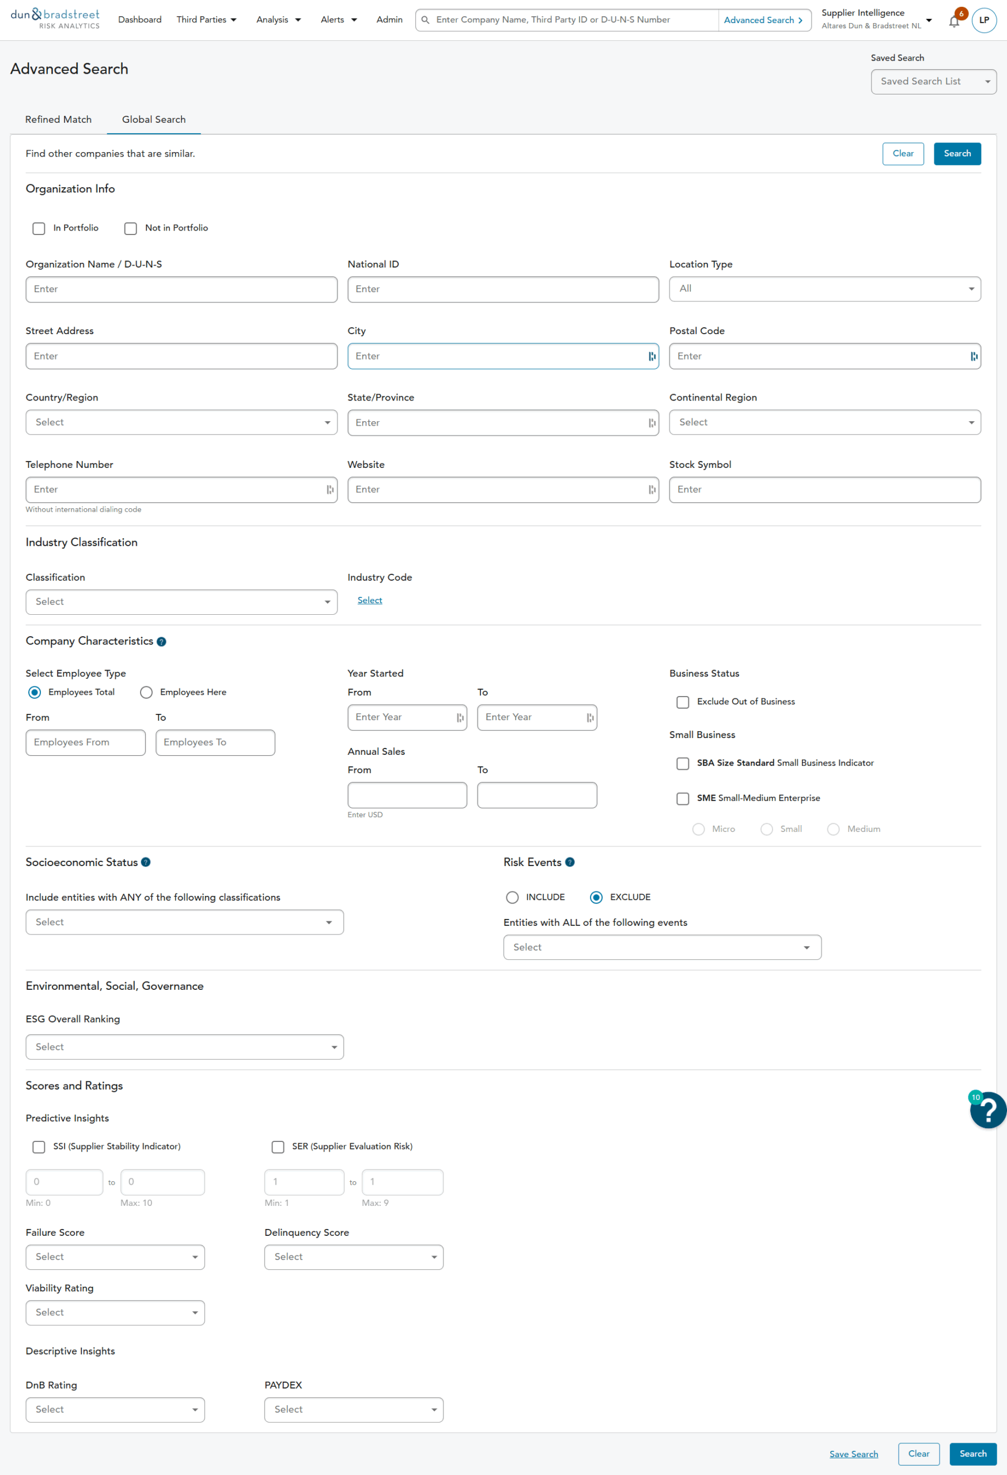The height and width of the screenshot is (1475, 1007).
Task: Click Socioeconomic Status help icon
Action: (x=146, y=862)
